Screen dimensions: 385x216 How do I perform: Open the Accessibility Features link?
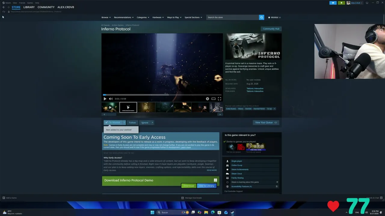242,186
